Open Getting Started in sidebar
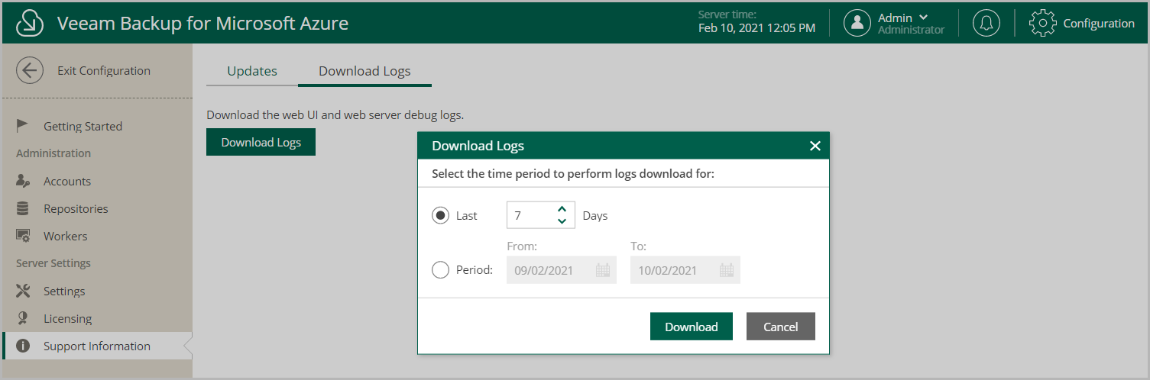 [x=83, y=127]
